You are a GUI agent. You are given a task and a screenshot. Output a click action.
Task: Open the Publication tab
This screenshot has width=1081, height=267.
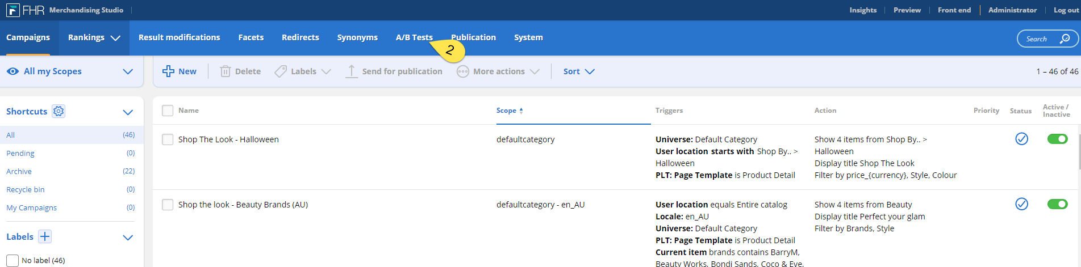pos(474,37)
